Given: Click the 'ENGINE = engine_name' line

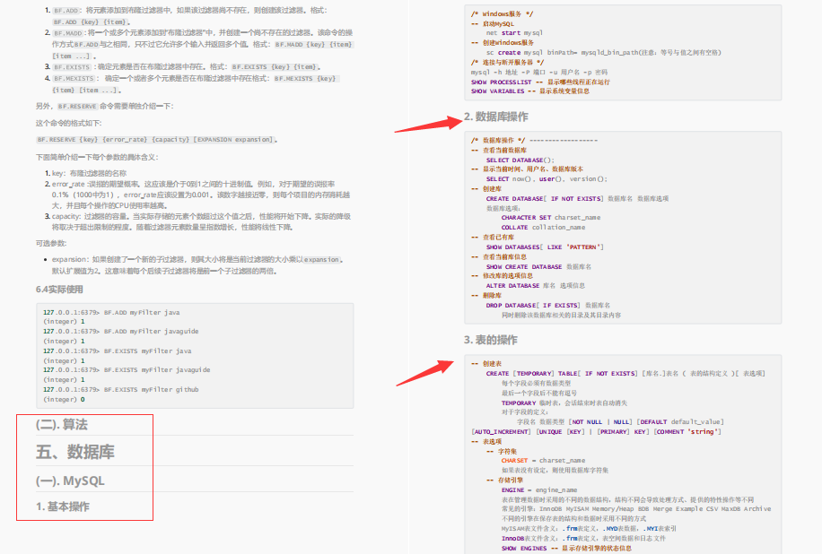Looking at the screenshot, I should click(x=539, y=490).
